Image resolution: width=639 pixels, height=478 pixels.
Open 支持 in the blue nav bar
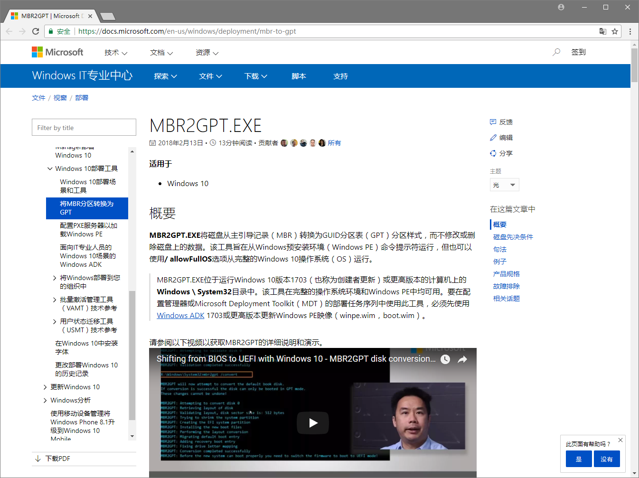pyautogui.click(x=340, y=76)
